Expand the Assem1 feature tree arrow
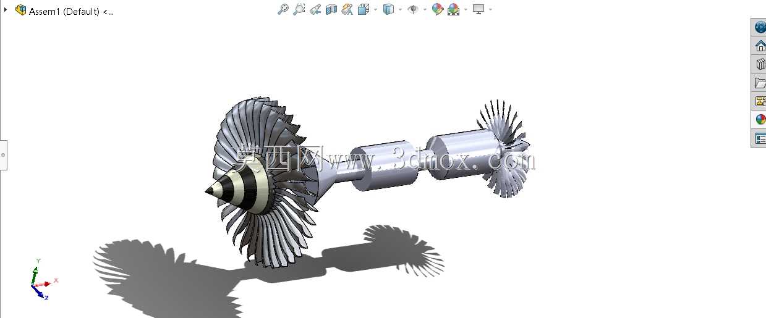The height and width of the screenshot is (318, 766). [x=6, y=10]
